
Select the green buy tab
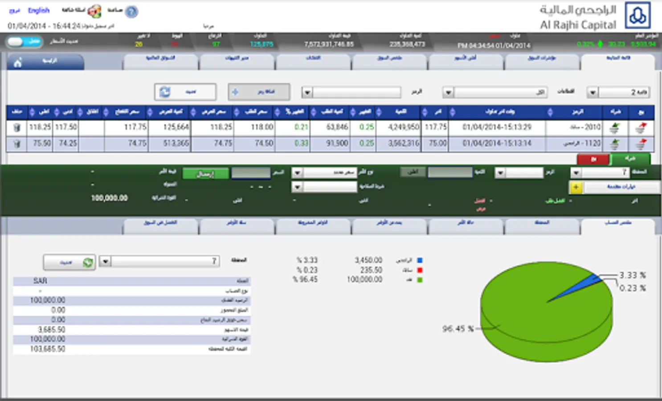click(x=630, y=159)
